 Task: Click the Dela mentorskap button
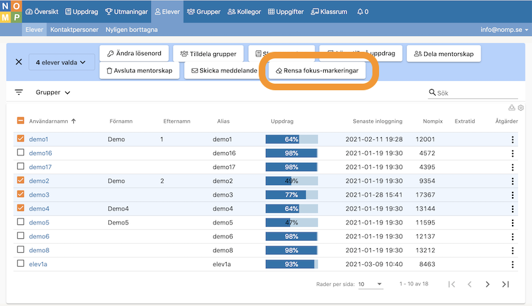click(444, 54)
